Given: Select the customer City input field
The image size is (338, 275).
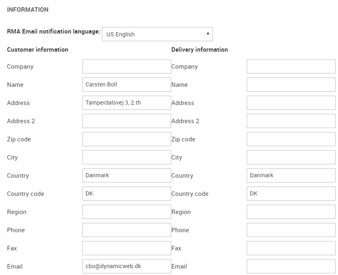Looking at the screenshot, I should [126, 157].
